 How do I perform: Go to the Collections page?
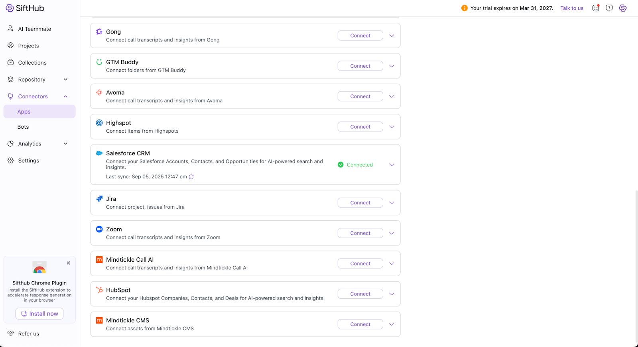tap(32, 63)
